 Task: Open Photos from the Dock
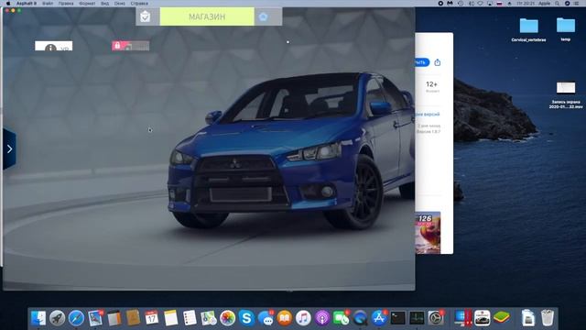[227, 318]
